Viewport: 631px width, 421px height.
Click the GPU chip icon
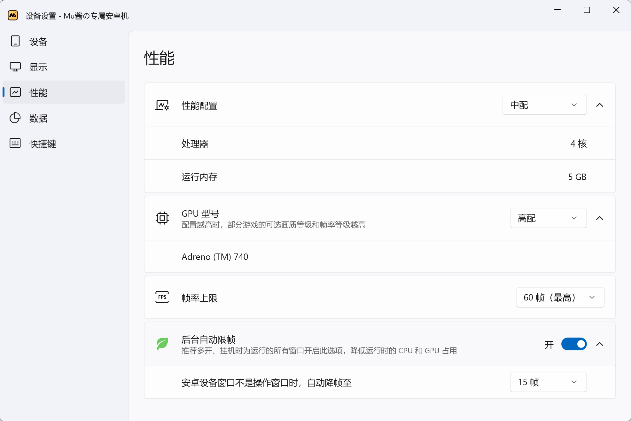tap(162, 218)
